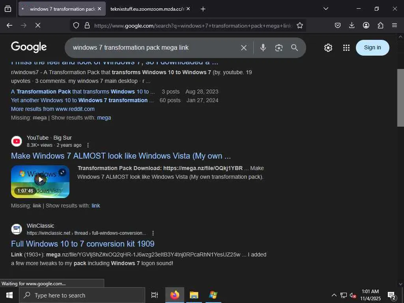Open 'Full Windows 10 to 7 conversion kit 1909'

[x=83, y=244]
